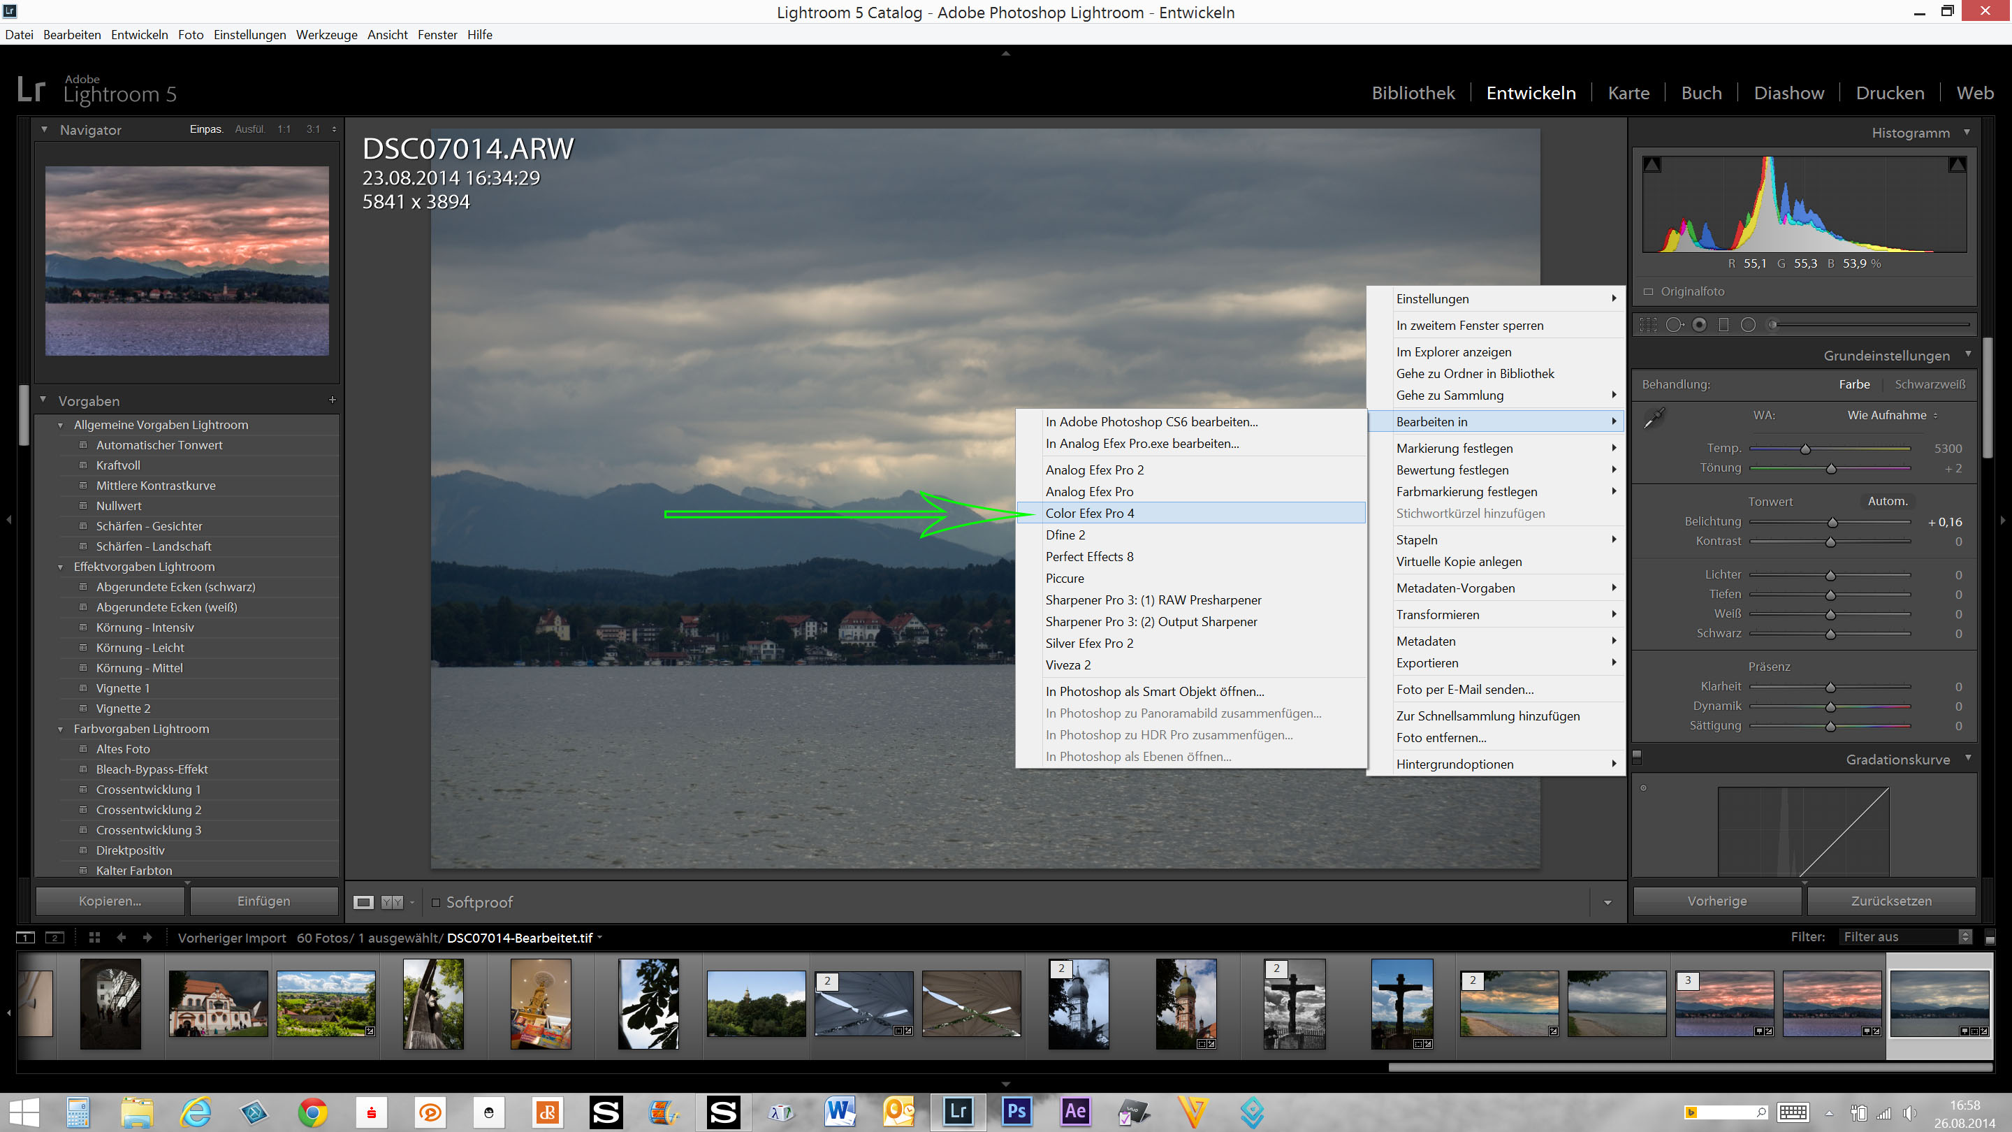Select Einpas. zoom level in Navigator

click(206, 130)
